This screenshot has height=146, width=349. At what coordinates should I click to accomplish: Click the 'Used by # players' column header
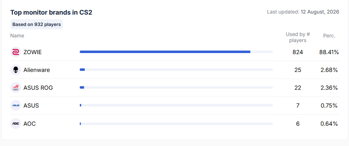[298, 37]
